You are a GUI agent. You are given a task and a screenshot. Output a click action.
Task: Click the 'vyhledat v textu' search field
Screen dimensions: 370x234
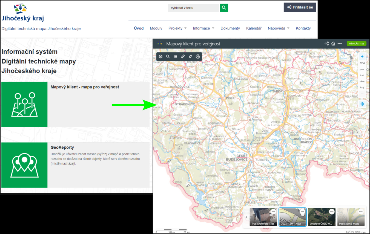[194, 8]
